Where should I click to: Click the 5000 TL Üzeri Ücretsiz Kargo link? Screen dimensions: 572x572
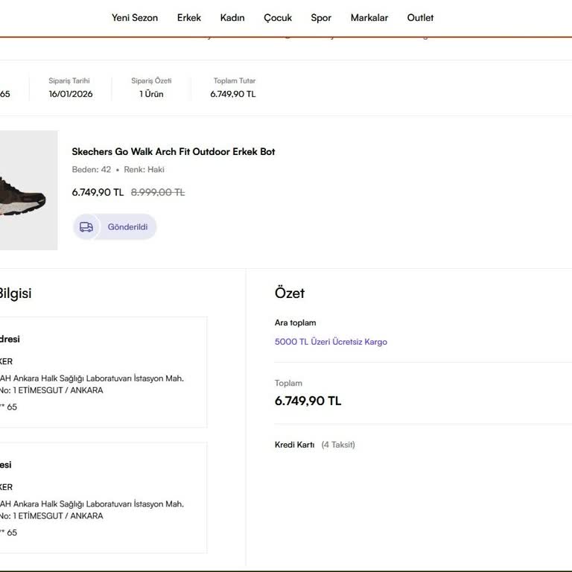pyautogui.click(x=331, y=342)
